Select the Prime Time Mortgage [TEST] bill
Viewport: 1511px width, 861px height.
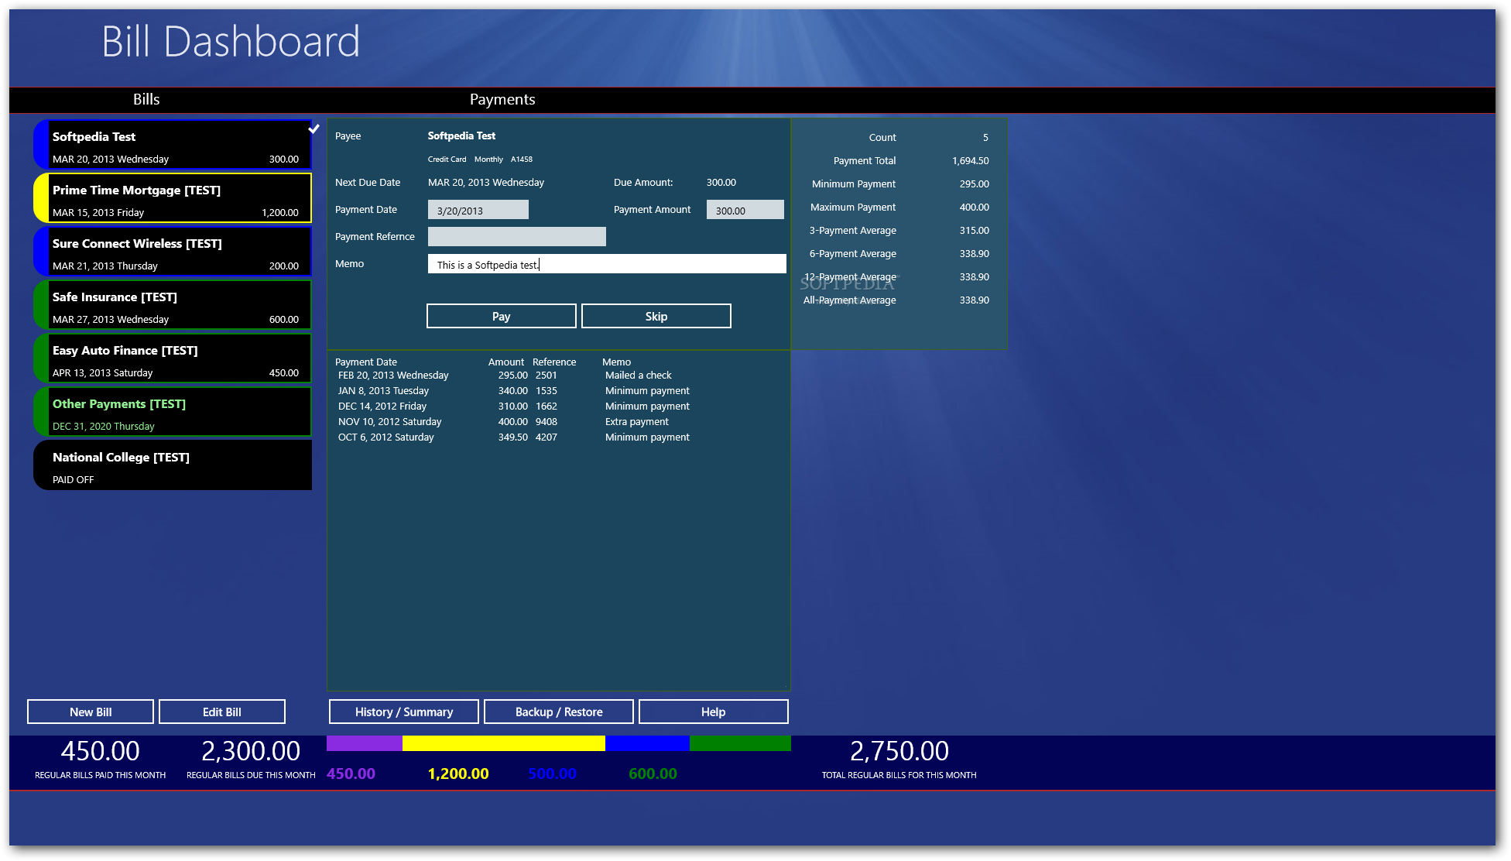173,198
